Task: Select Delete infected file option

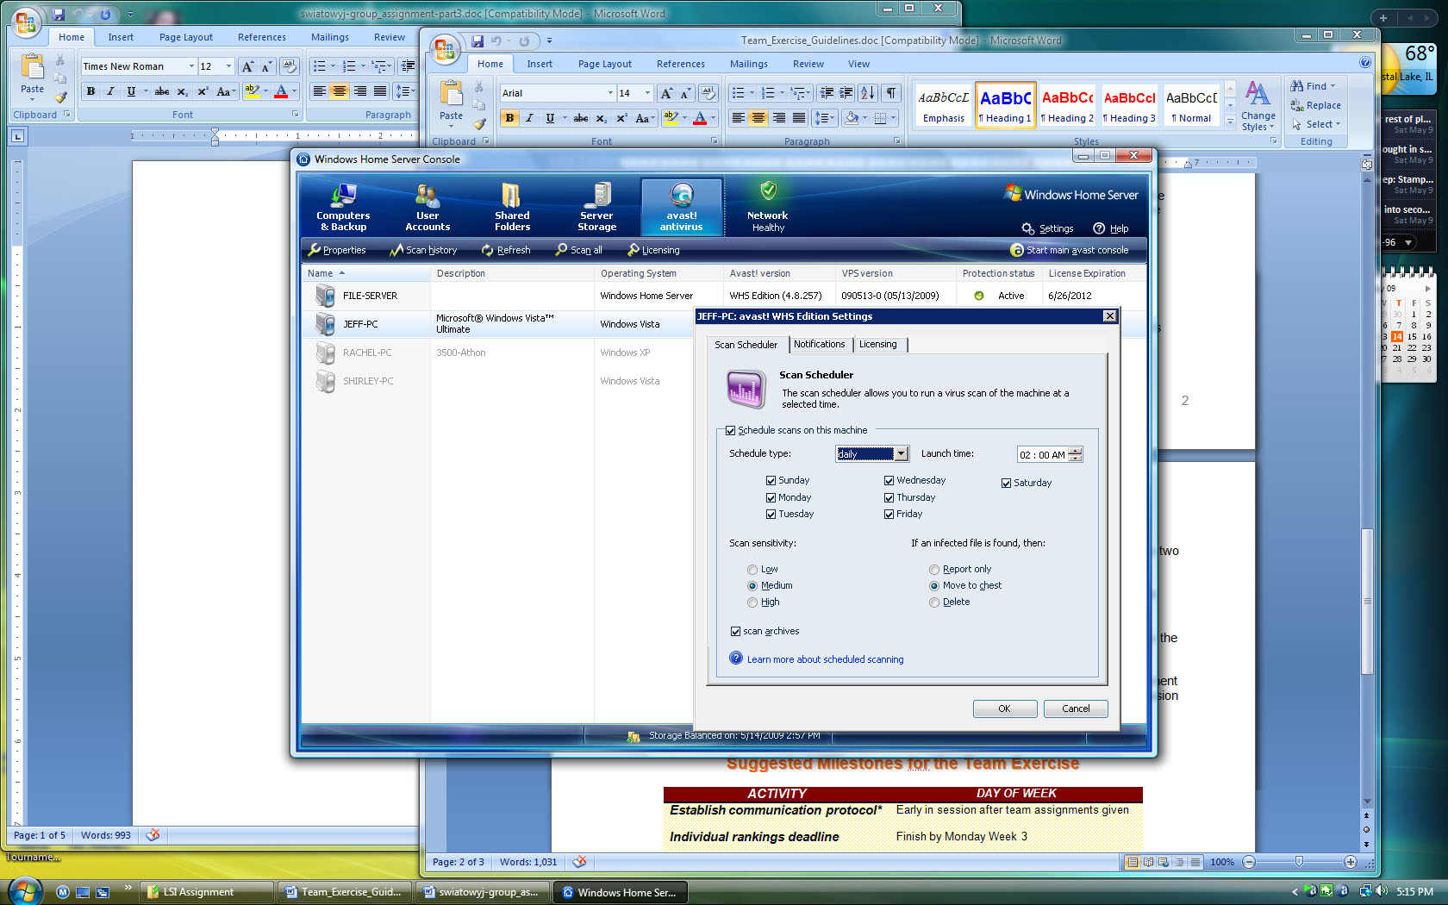Action: point(934,602)
